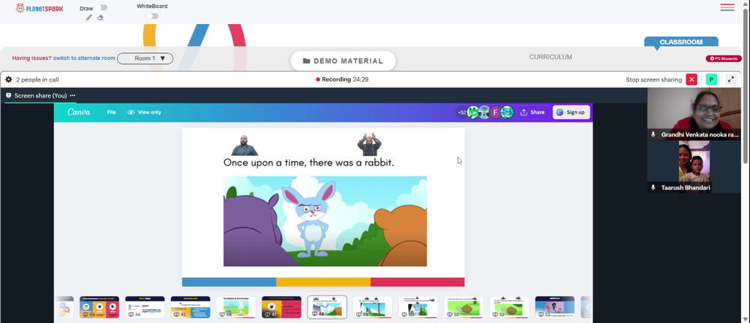Click Taarush Bhandari's video tile

tap(694, 167)
